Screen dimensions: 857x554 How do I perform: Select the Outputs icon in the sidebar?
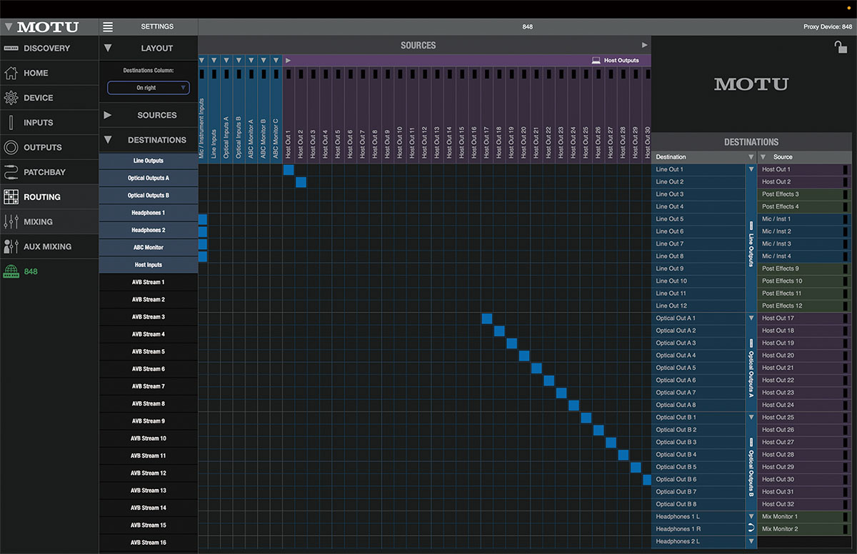coord(11,148)
